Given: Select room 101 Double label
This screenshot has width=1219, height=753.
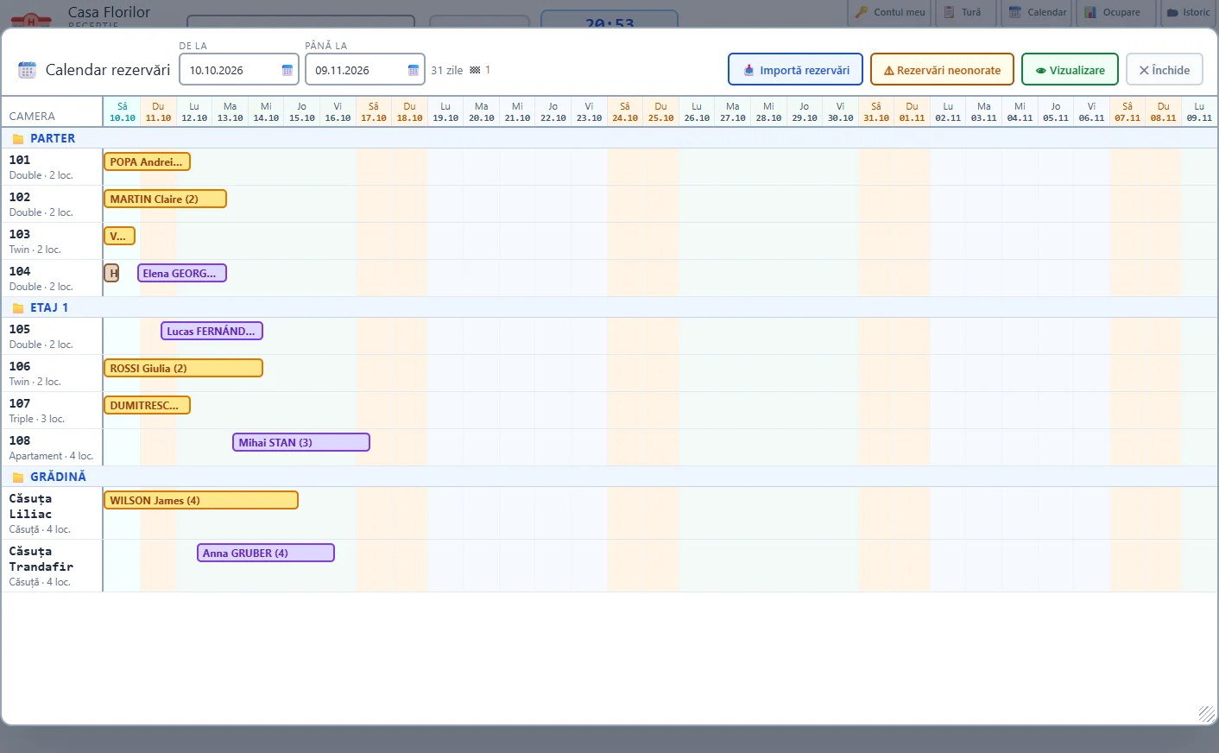Looking at the screenshot, I should click(x=52, y=167).
